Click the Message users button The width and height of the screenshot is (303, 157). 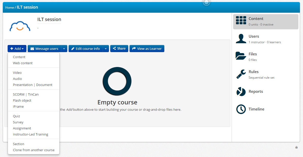point(44,49)
